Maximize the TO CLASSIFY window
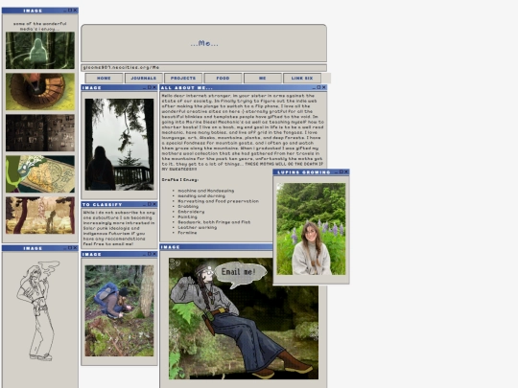Viewport: 518px width, 388px height. point(150,204)
